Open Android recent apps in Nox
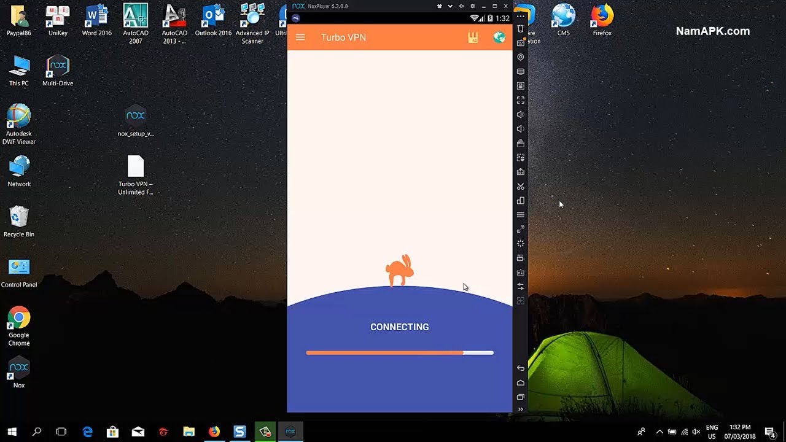Image resolution: width=786 pixels, height=442 pixels. 521,397
